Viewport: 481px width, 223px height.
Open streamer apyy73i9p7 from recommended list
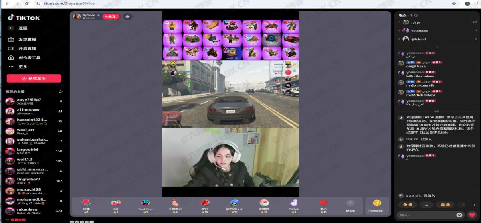coord(34,101)
